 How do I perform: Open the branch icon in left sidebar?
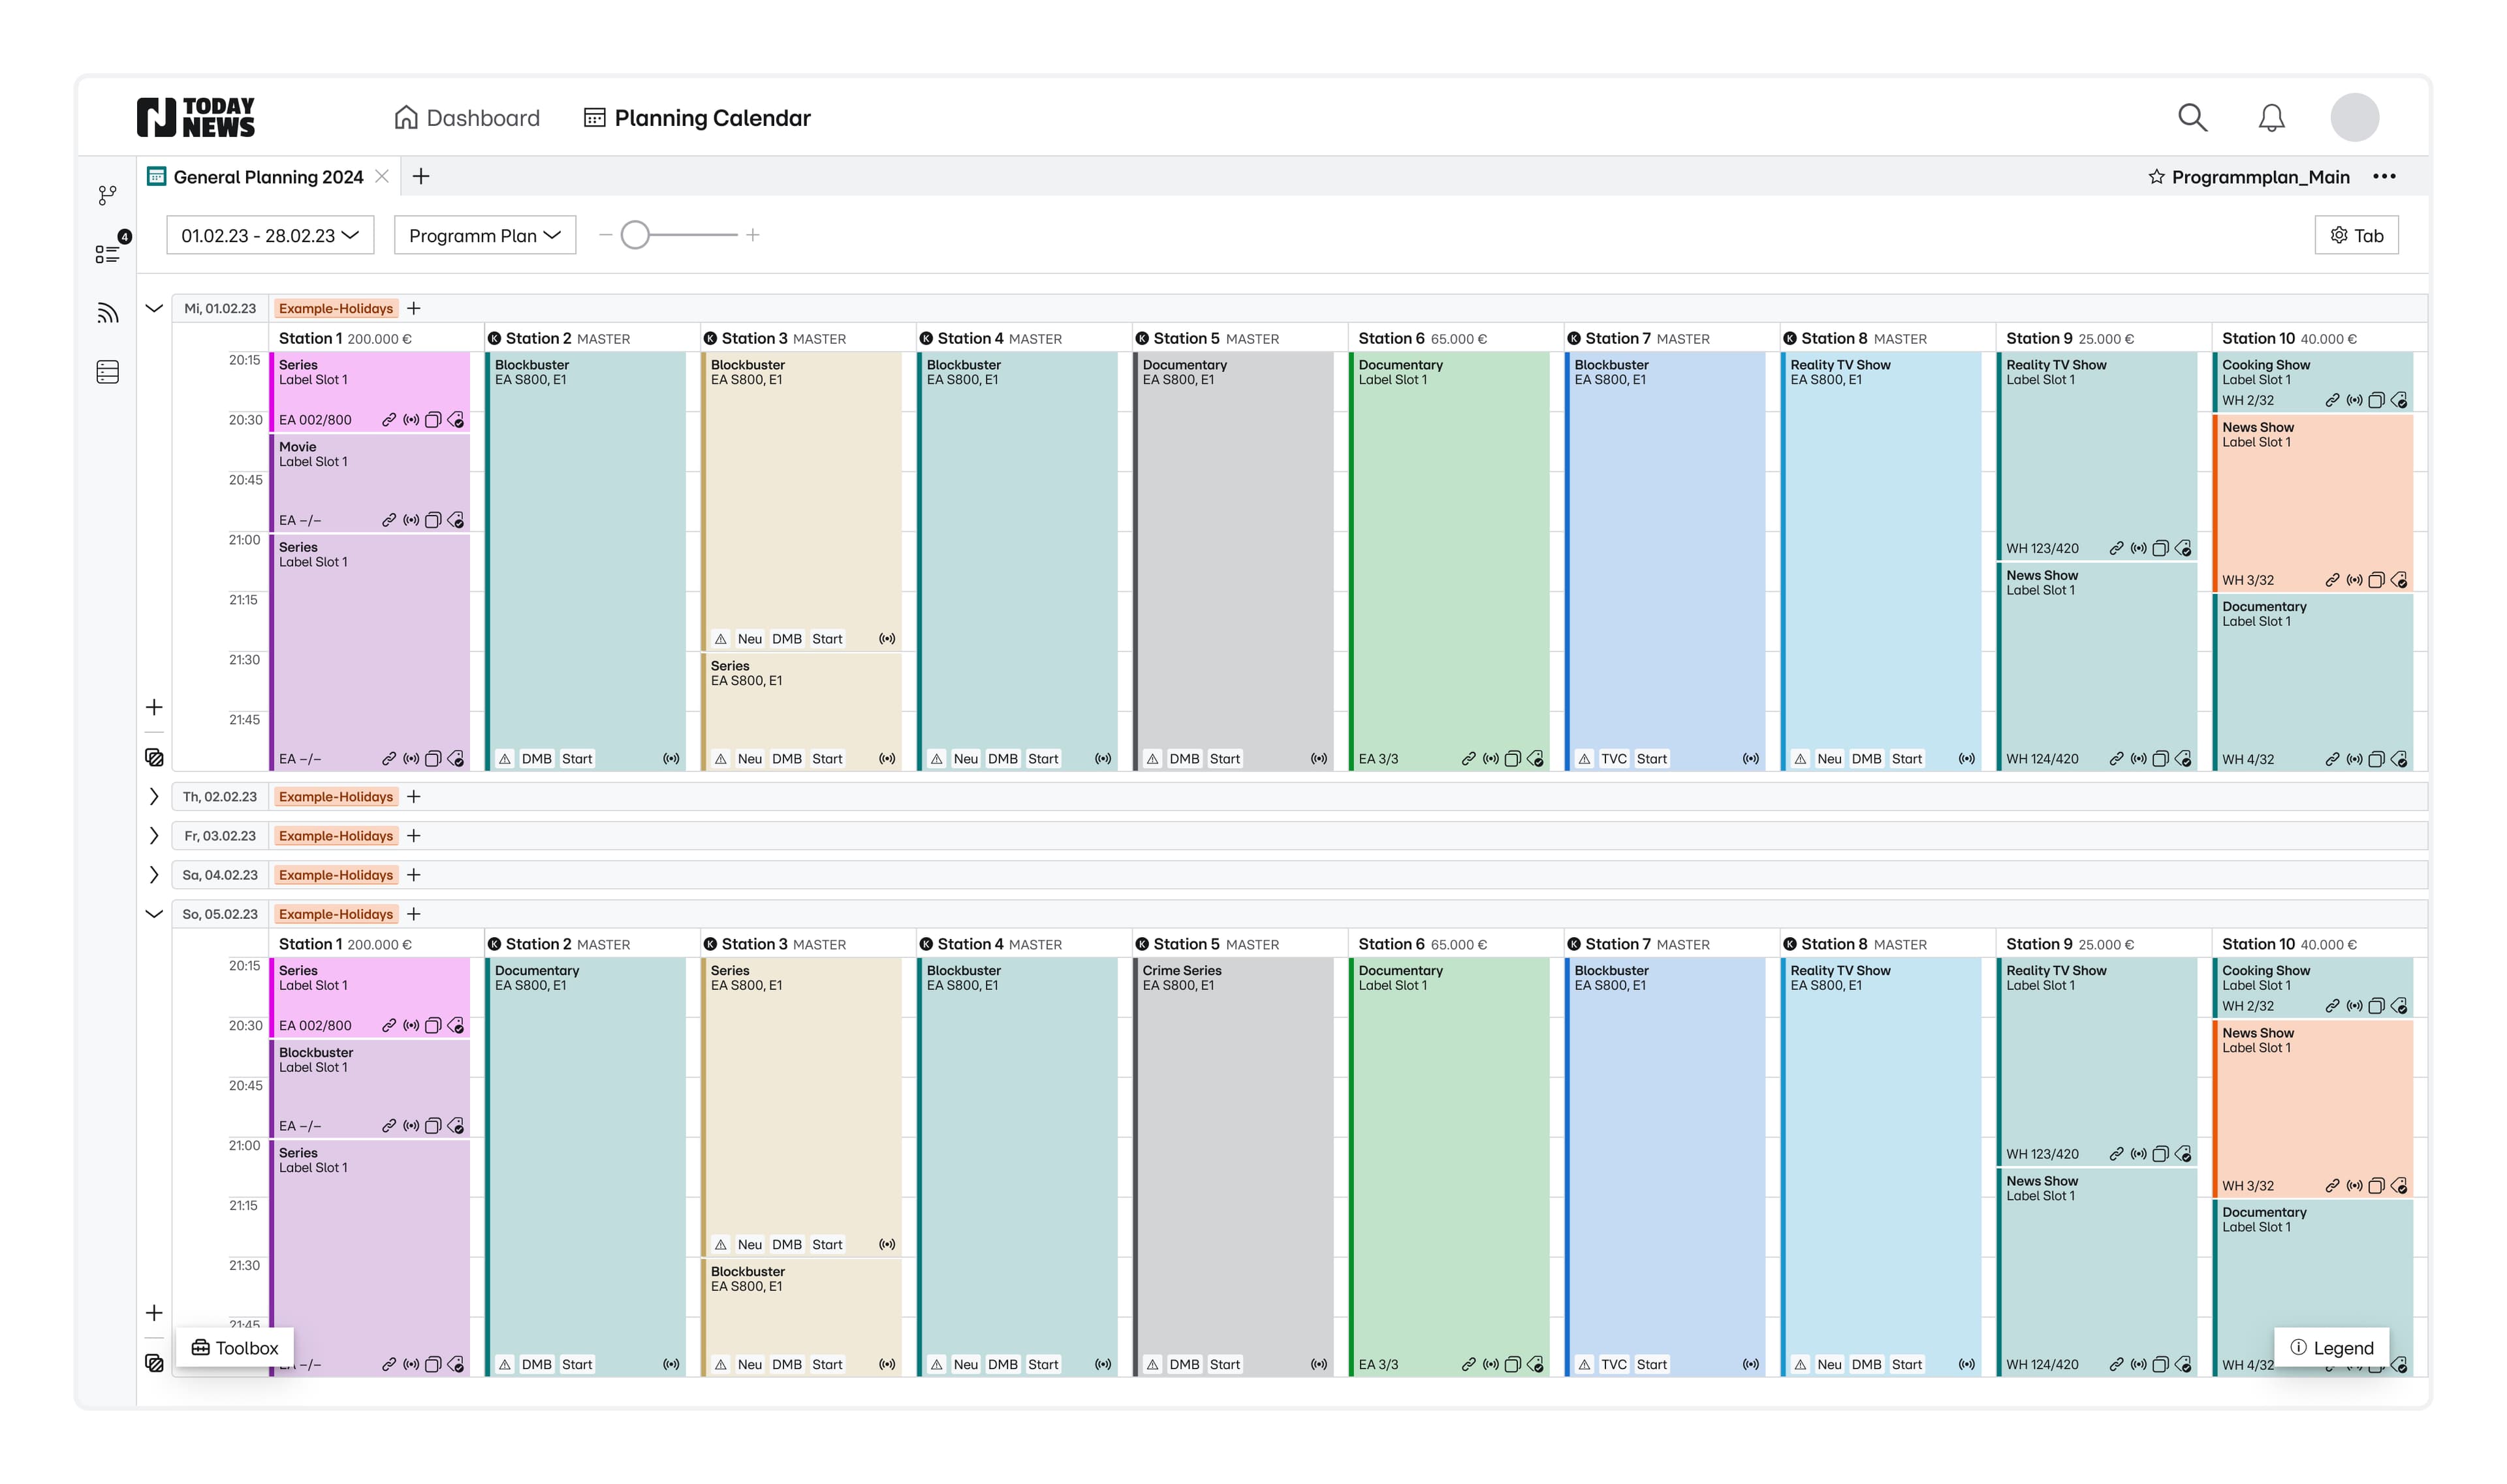[107, 195]
